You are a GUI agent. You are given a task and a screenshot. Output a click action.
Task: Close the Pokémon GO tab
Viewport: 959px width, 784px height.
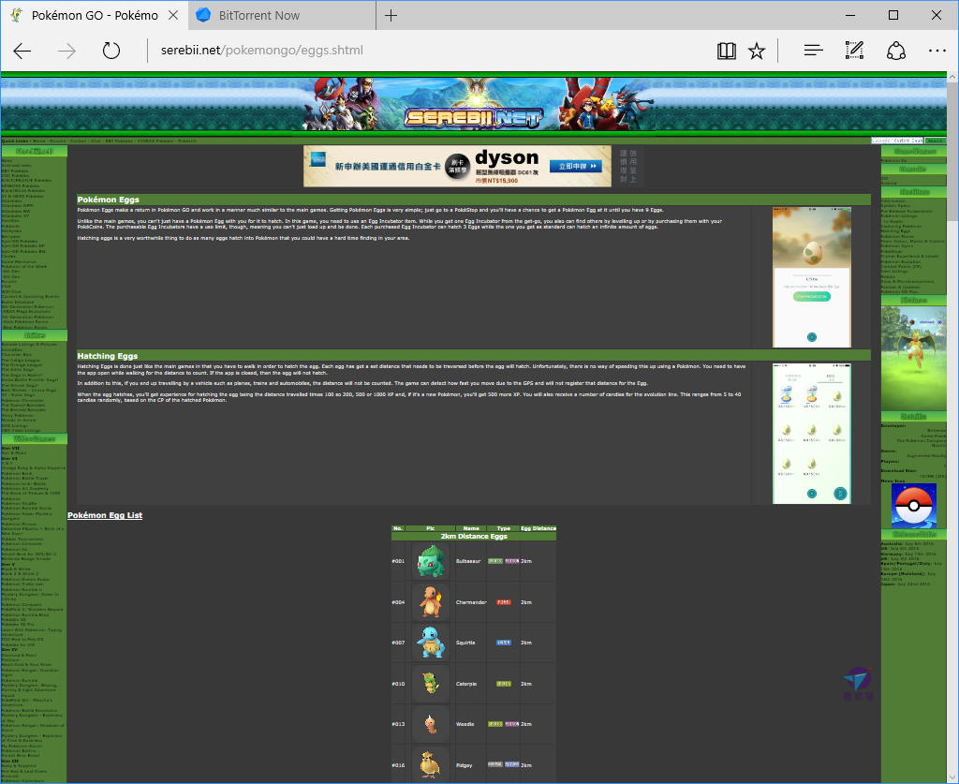173,15
